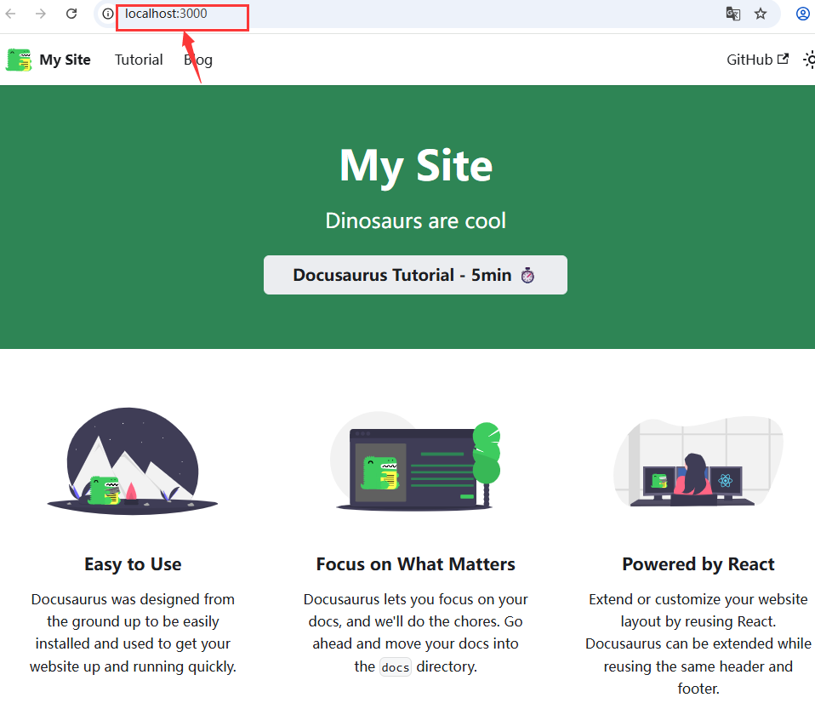Viewport: 815px width, 709px height.
Task: Open the Tutorial navbar item
Action: pos(139,60)
